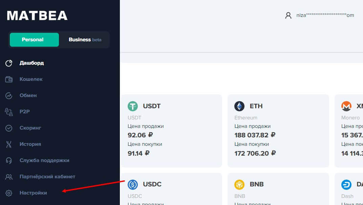Select the P2P sidebar icon
The height and width of the screenshot is (205, 363).
coord(9,112)
